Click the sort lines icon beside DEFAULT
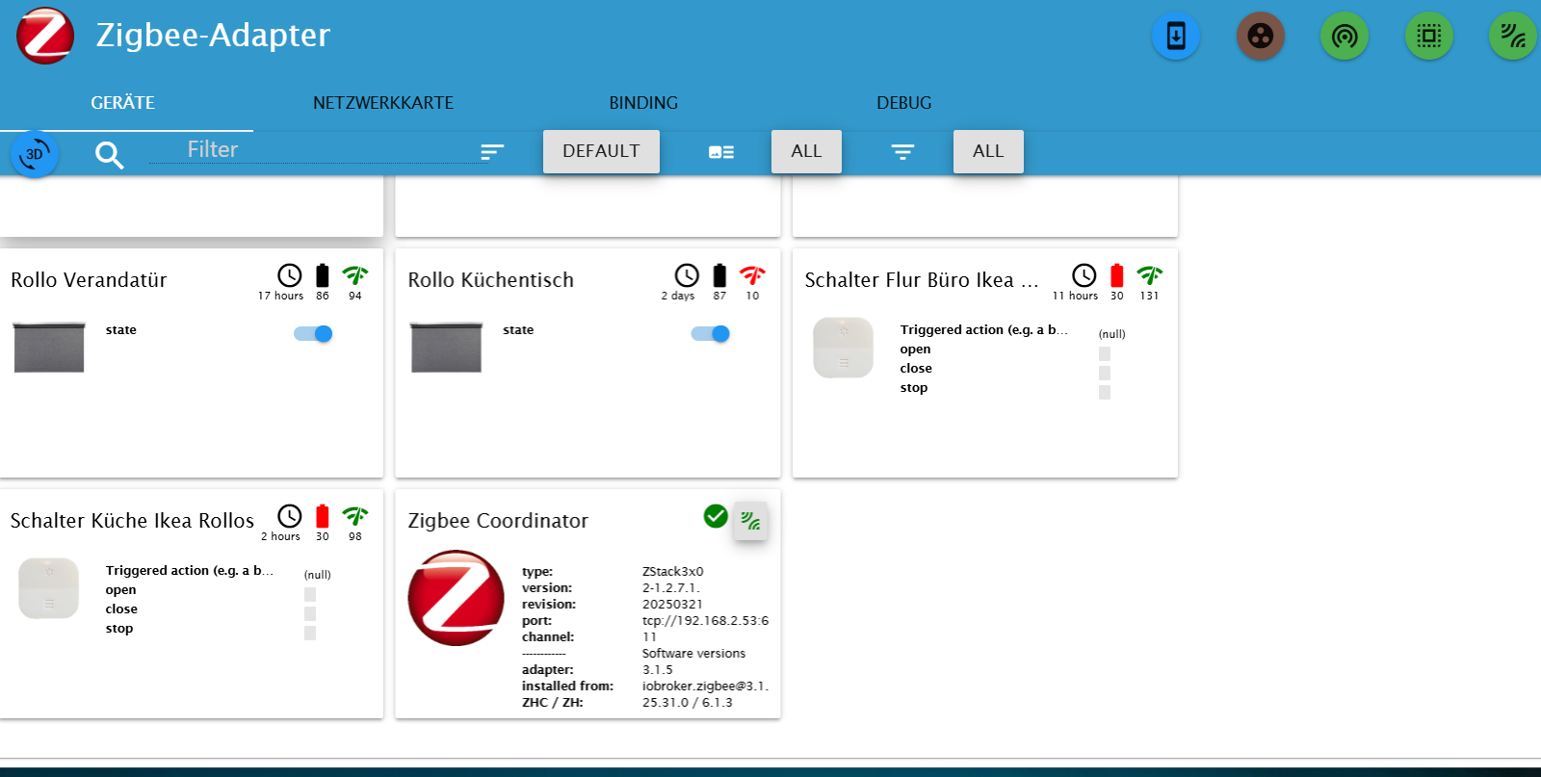 [492, 152]
